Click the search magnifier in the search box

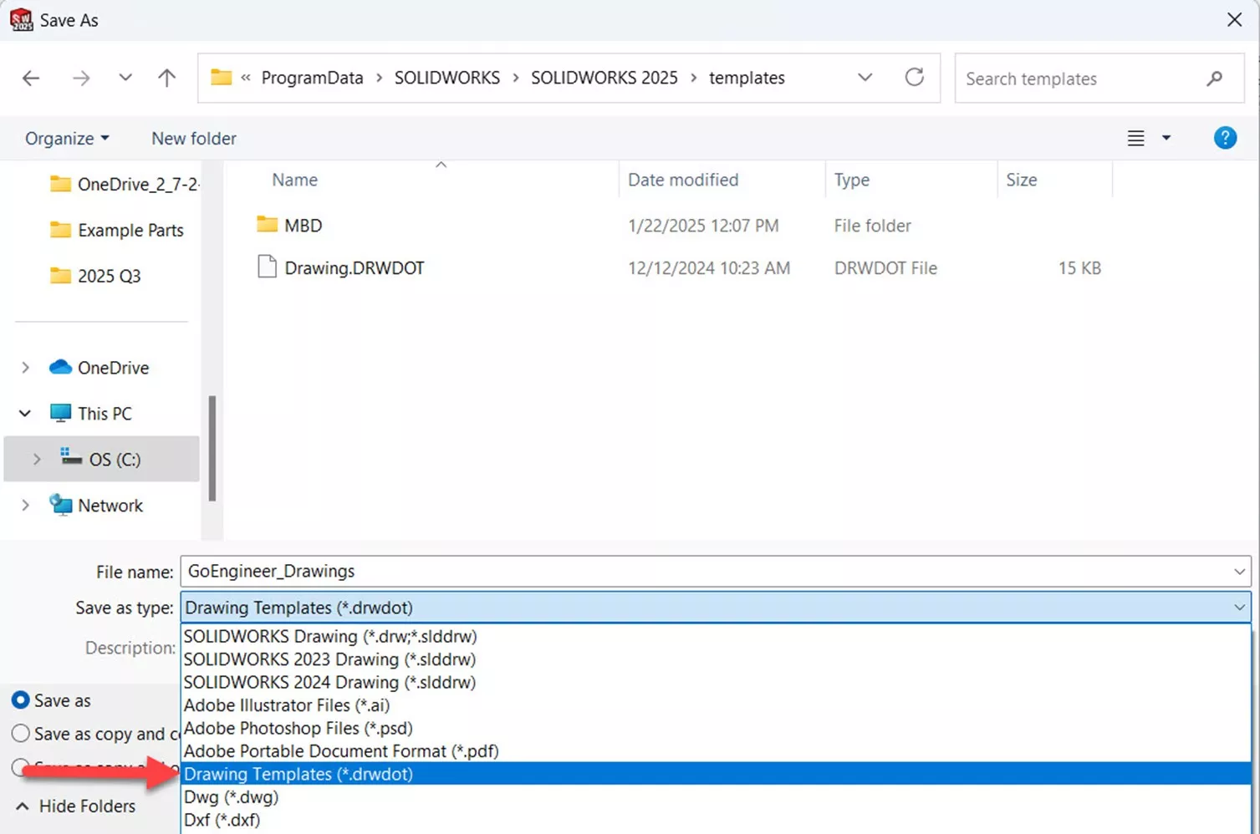click(x=1214, y=79)
